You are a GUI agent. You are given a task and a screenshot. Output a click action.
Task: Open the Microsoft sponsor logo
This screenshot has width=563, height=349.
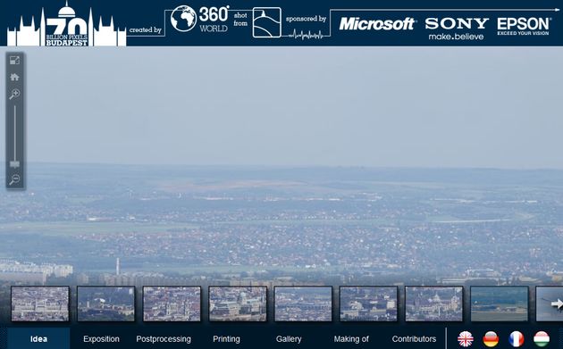click(x=377, y=24)
